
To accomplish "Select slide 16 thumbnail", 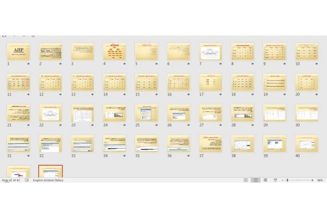I will point(179,82).
